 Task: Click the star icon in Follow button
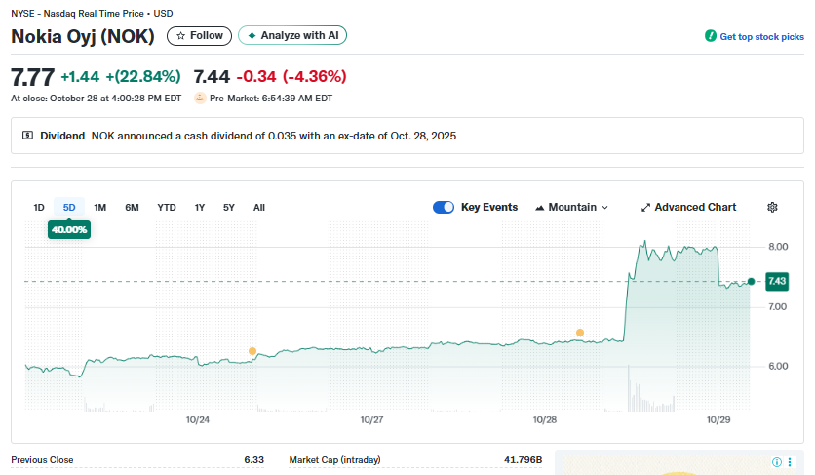180,35
